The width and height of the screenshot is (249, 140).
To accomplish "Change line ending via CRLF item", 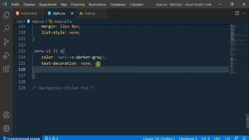I will click(217, 138).
